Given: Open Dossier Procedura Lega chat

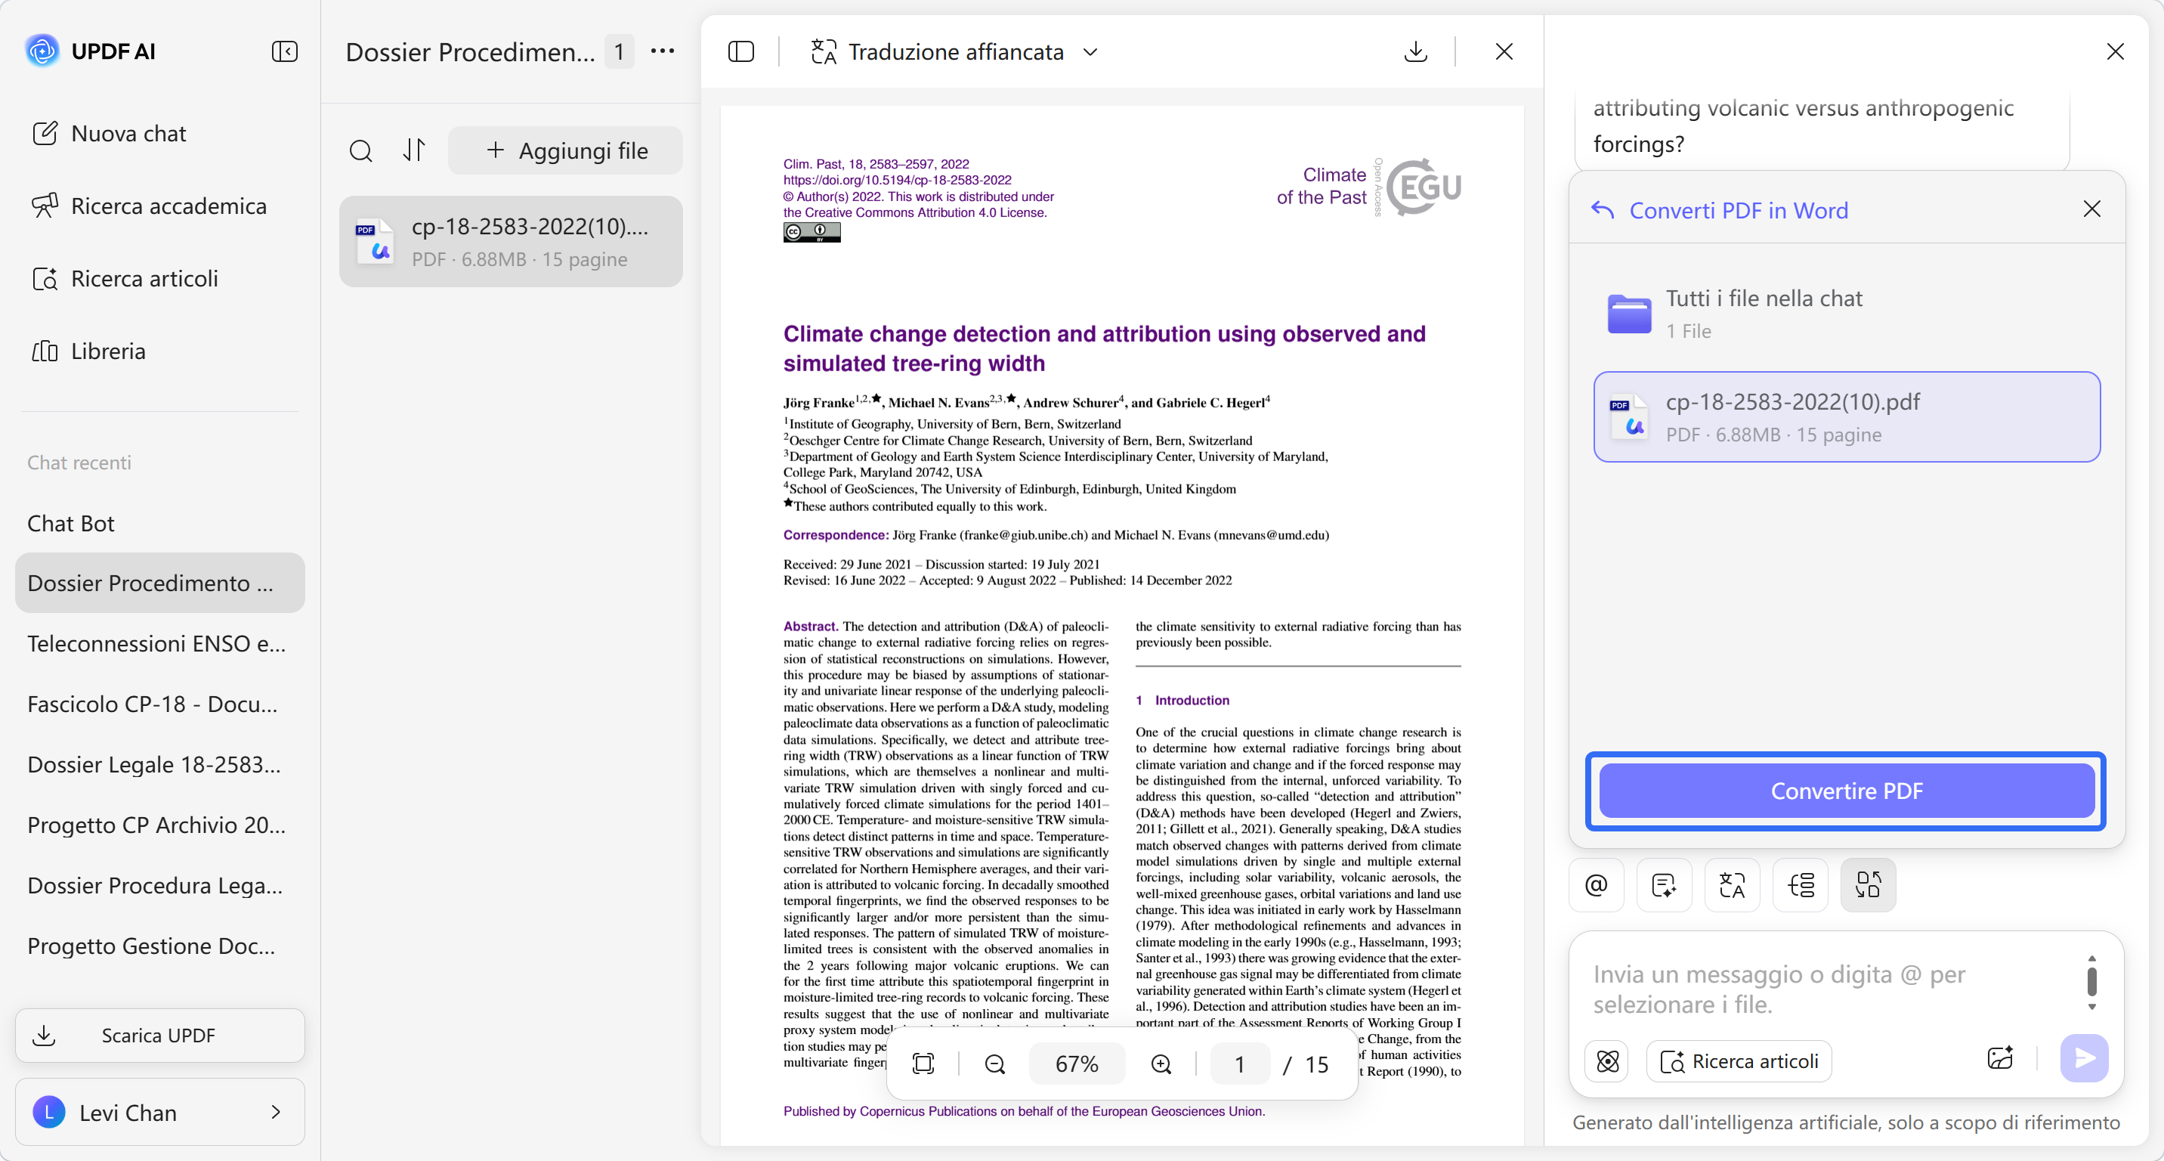Looking at the screenshot, I should pyautogui.click(x=159, y=885).
